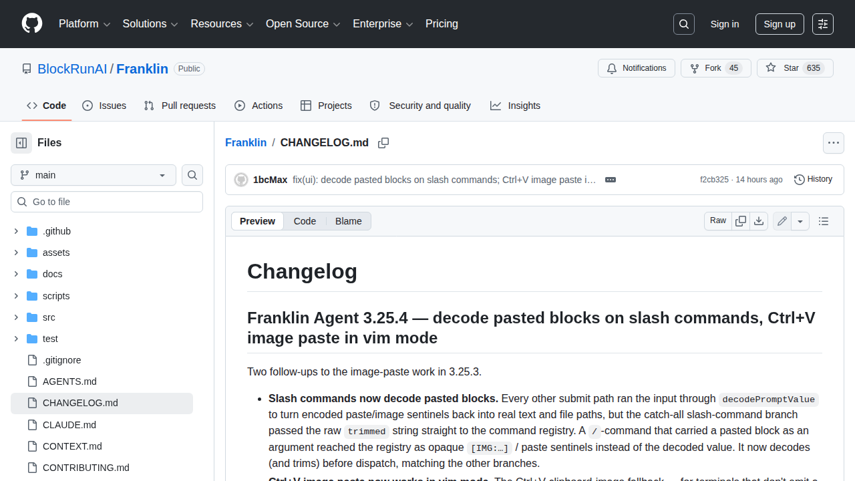Open the document outline list icon
Viewport: 855px width, 481px height.
(x=824, y=221)
